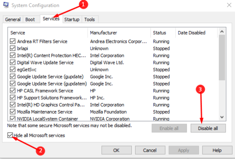The width and height of the screenshot is (235, 159).
Task: Click the NVIDIA Corporation manufacturer cell
Action: coord(109,119)
